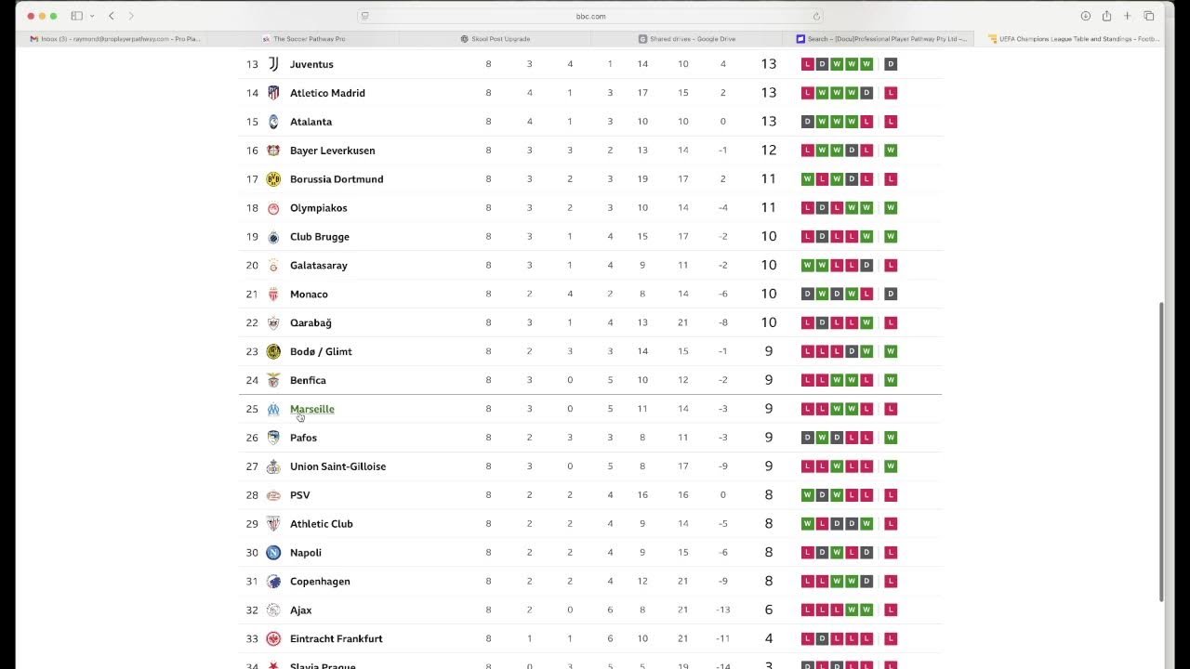Open the Safari downloads icon

point(1085,16)
